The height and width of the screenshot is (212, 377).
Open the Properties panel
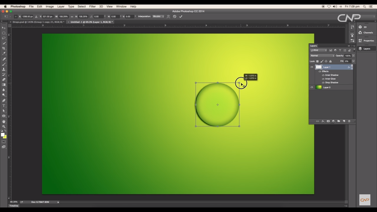(368, 41)
